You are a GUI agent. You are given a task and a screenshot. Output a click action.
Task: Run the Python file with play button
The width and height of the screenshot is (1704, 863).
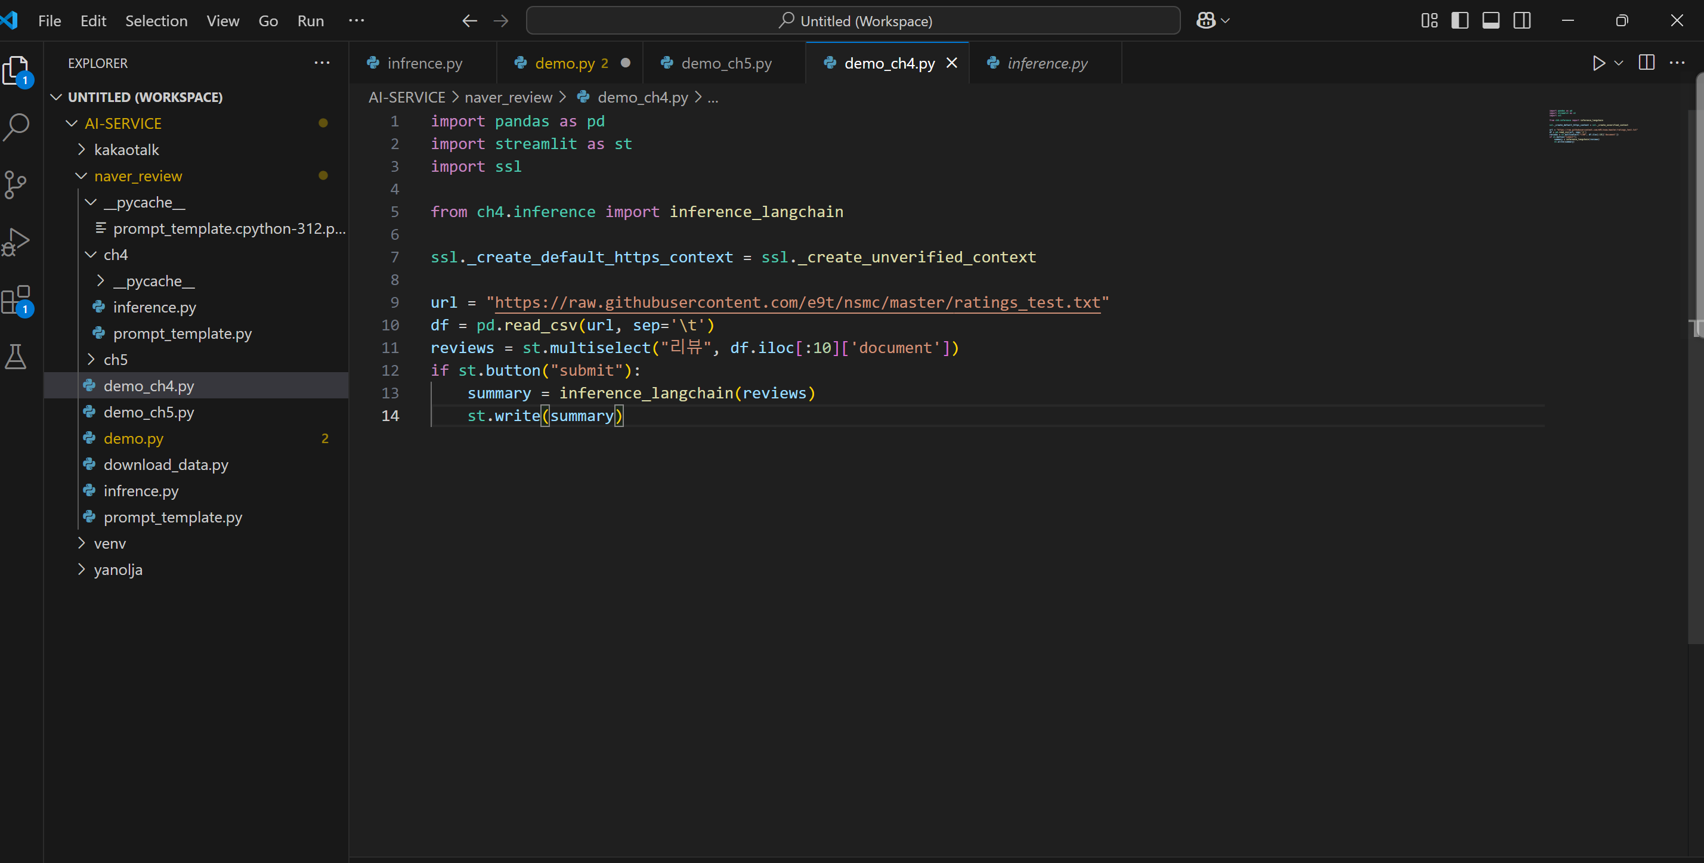[x=1598, y=63]
